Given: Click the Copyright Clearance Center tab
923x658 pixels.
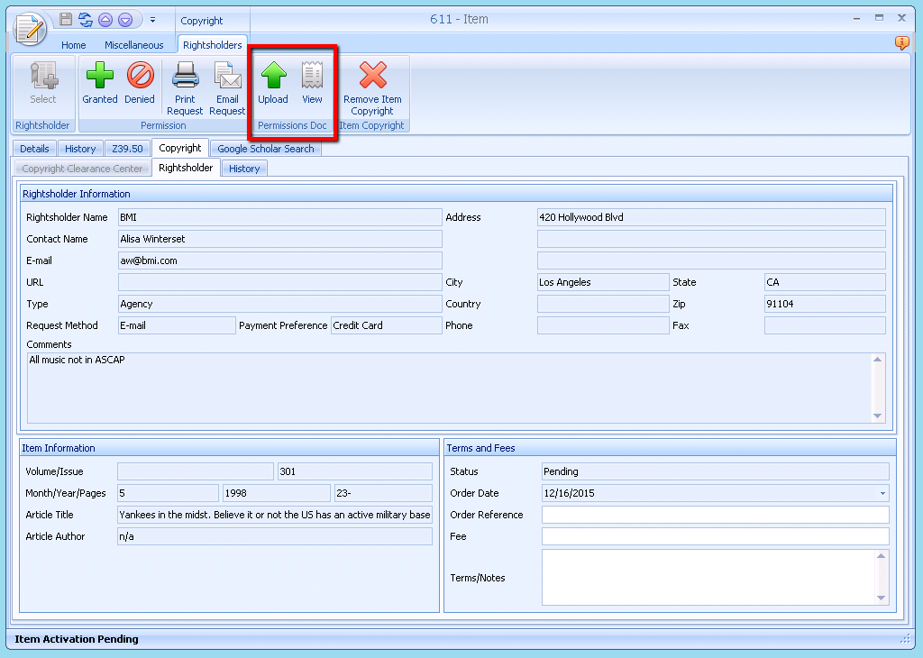Looking at the screenshot, I should pyautogui.click(x=82, y=168).
